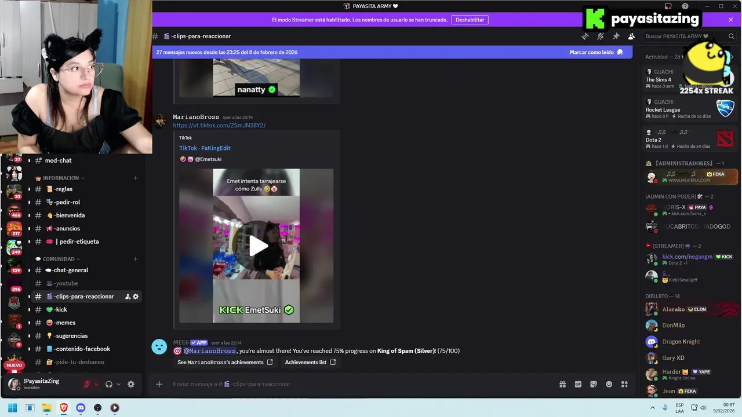This screenshot has width=742, height=417.
Task: Open the GIF picker
Action: 578,384
